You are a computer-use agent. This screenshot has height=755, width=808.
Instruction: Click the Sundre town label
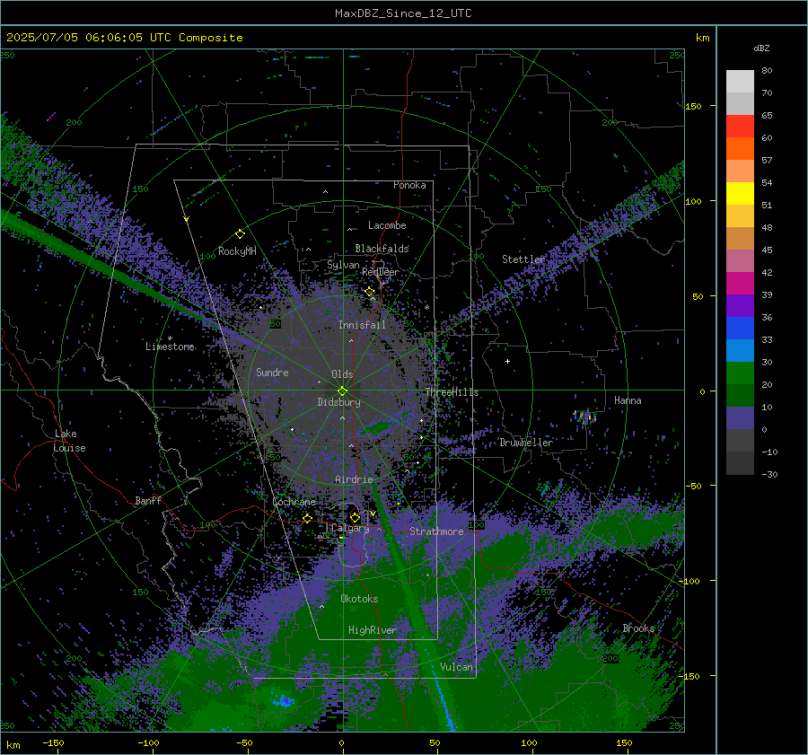[x=272, y=372]
